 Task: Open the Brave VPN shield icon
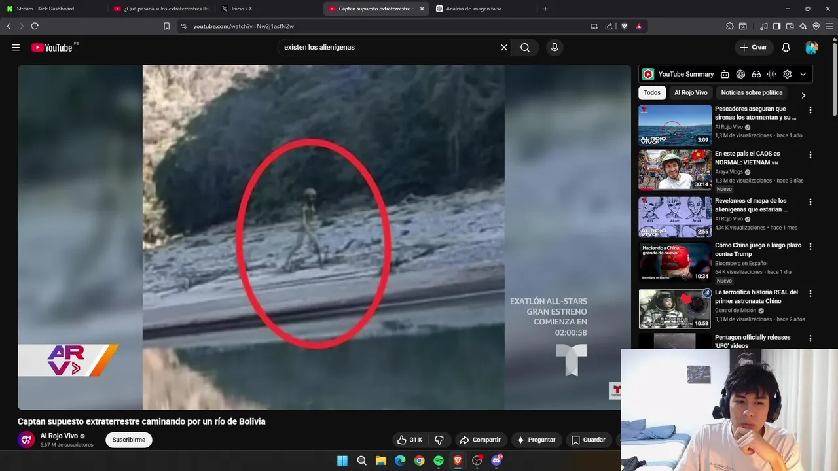click(x=816, y=26)
